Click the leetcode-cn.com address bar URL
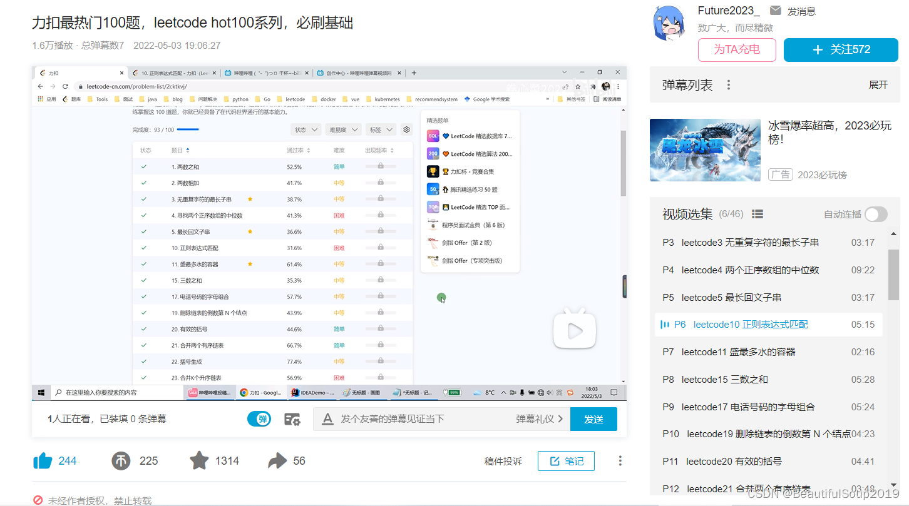The width and height of the screenshot is (909, 506). (136, 86)
